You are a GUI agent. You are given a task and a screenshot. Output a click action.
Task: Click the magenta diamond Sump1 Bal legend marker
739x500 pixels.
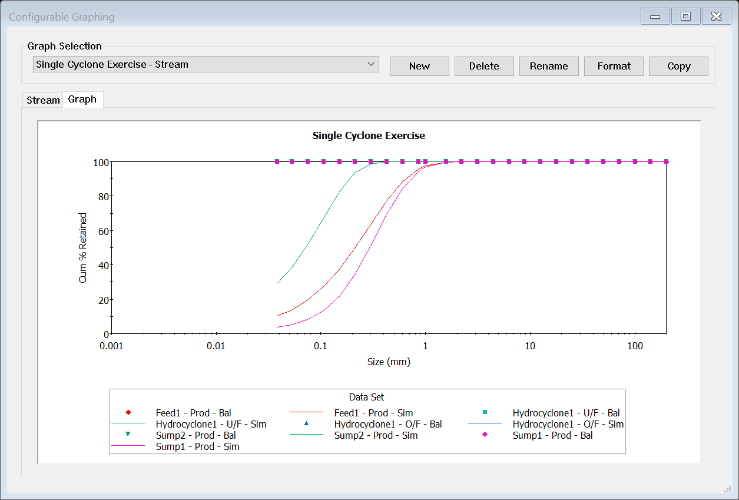(485, 435)
